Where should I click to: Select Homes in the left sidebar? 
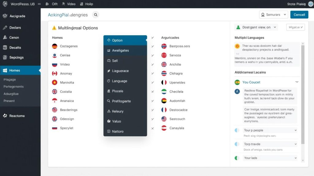[x=15, y=70]
